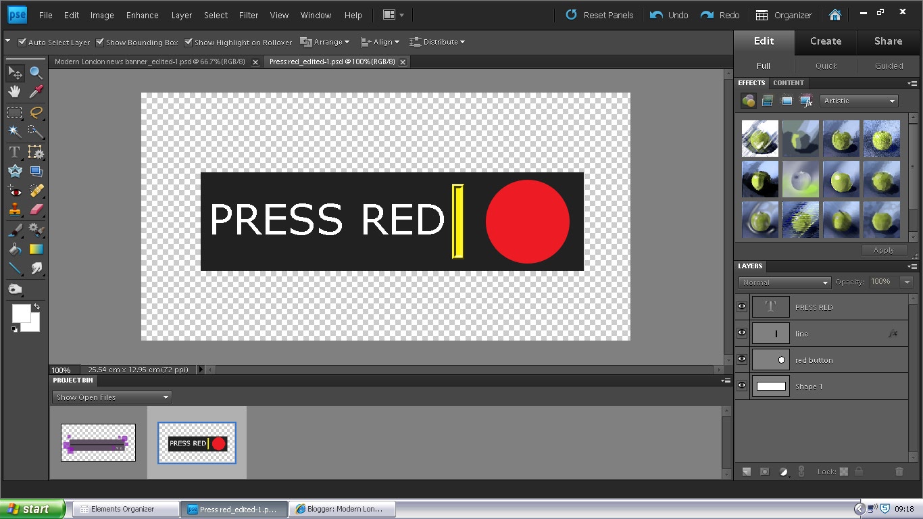Viewport: 923px width, 519px height.
Task: Select the Horizontal Type tool
Action: [x=14, y=152]
